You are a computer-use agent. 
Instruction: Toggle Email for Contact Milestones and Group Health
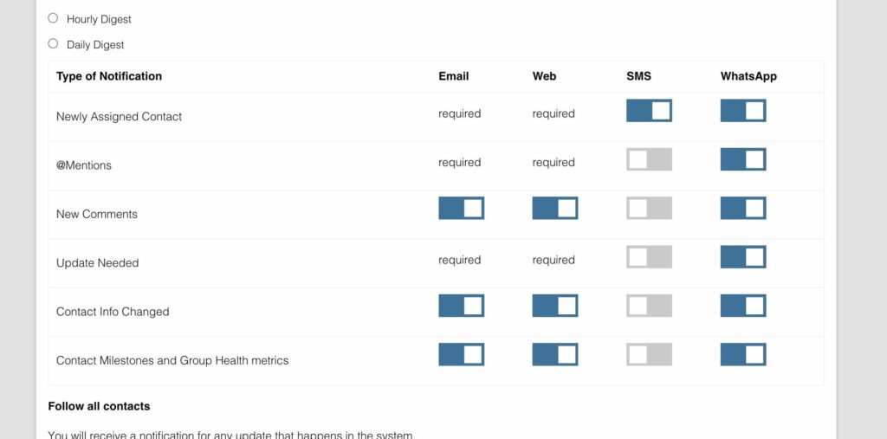point(461,354)
